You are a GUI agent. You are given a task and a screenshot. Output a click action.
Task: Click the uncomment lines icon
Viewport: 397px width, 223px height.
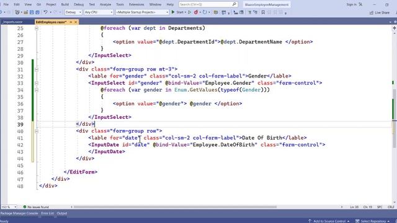click(x=255, y=12)
